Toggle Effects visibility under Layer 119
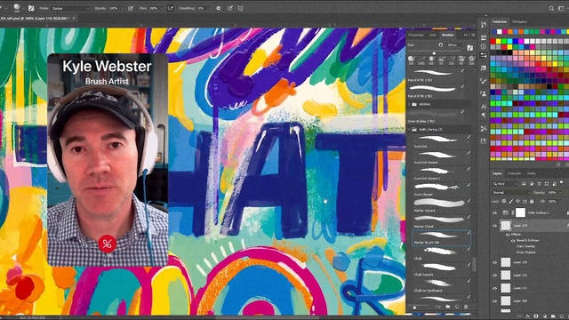Image resolution: width=569 pixels, height=320 pixels. click(508, 235)
